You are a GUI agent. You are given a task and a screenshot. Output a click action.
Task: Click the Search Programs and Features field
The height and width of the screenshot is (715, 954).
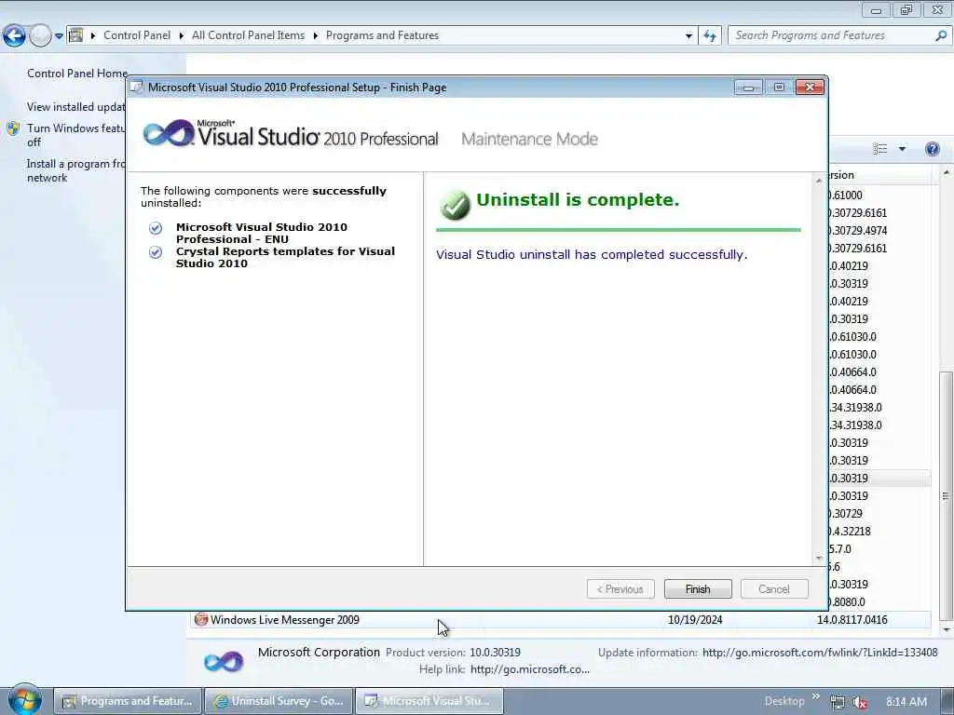coord(832,35)
